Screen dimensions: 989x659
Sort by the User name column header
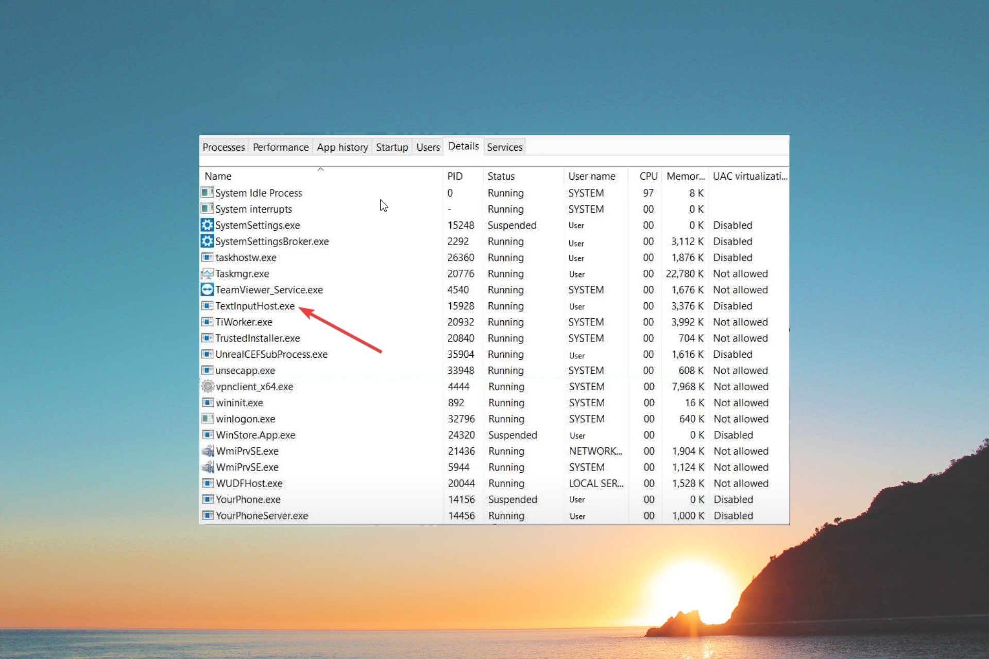click(x=596, y=176)
